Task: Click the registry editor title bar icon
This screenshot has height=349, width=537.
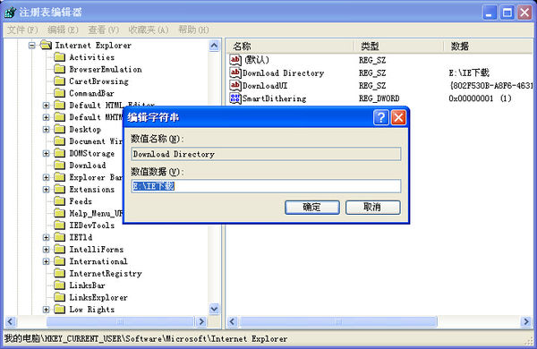Action: (10, 12)
